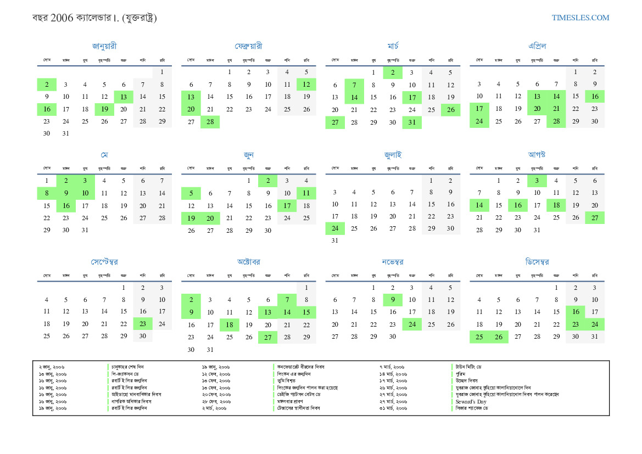642x454 pixels.
Task: Click the Seward's Day holiday entry
Action: tap(471, 401)
